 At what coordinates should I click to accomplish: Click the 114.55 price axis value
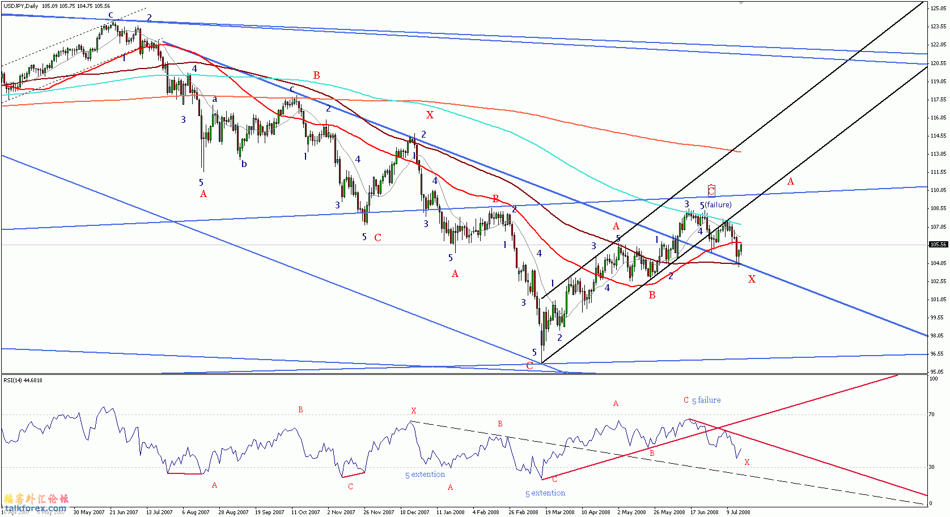coord(939,136)
